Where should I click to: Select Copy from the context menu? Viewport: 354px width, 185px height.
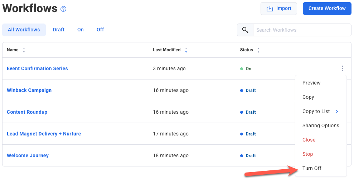click(308, 97)
